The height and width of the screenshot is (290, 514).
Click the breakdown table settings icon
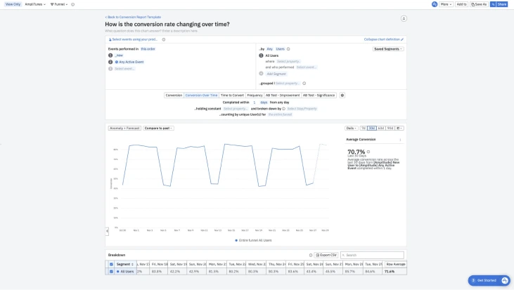311,255
